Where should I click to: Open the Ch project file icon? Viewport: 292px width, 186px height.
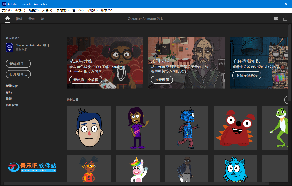tap(10, 47)
